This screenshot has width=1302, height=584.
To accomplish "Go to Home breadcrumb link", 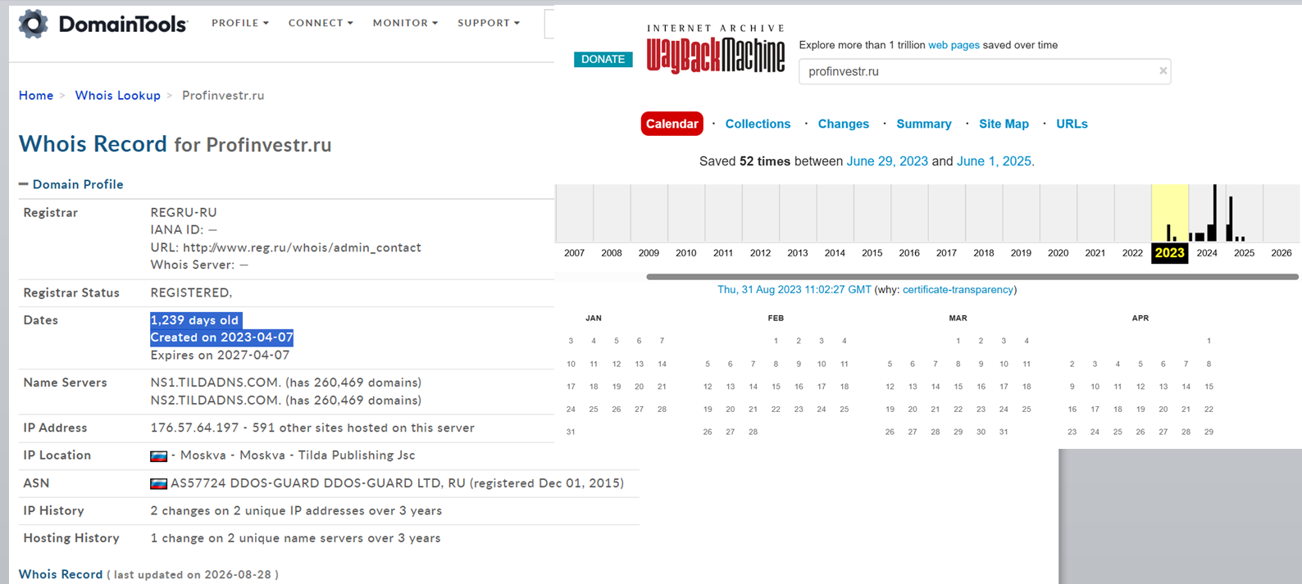I will click(x=36, y=96).
